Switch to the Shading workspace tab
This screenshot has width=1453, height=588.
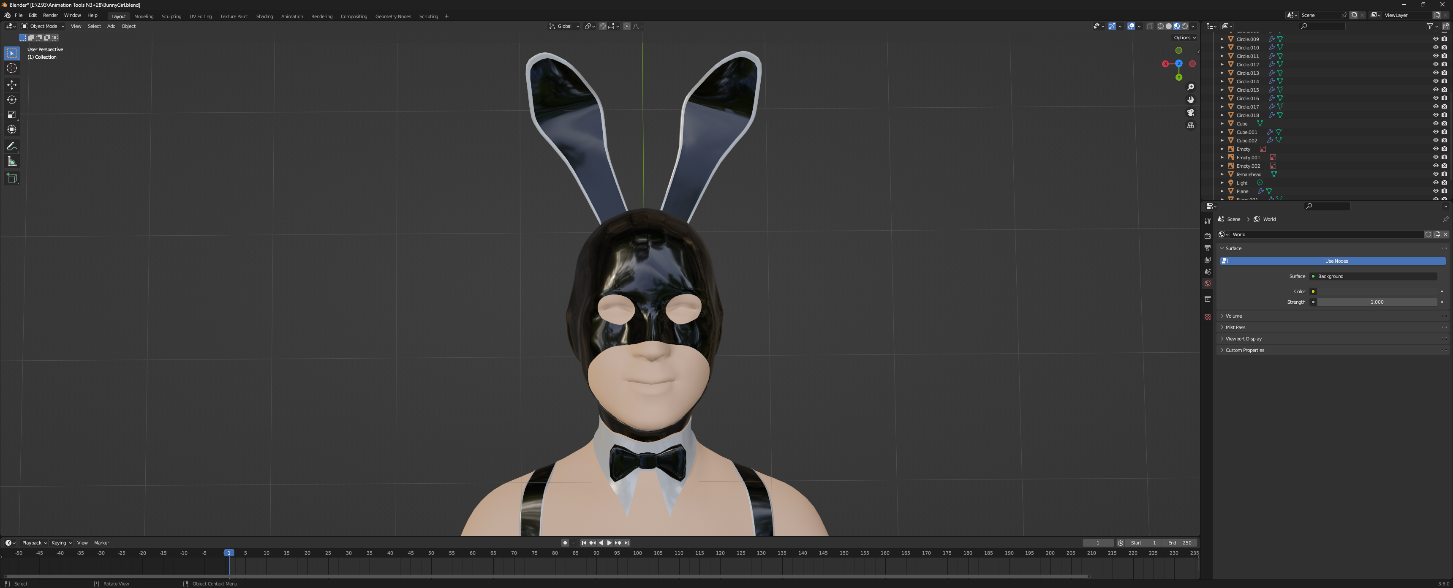tap(264, 16)
